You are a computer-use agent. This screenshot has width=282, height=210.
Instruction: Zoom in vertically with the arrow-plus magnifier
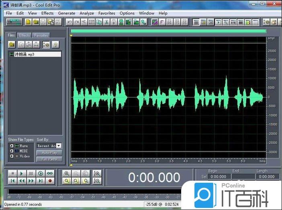point(97,173)
